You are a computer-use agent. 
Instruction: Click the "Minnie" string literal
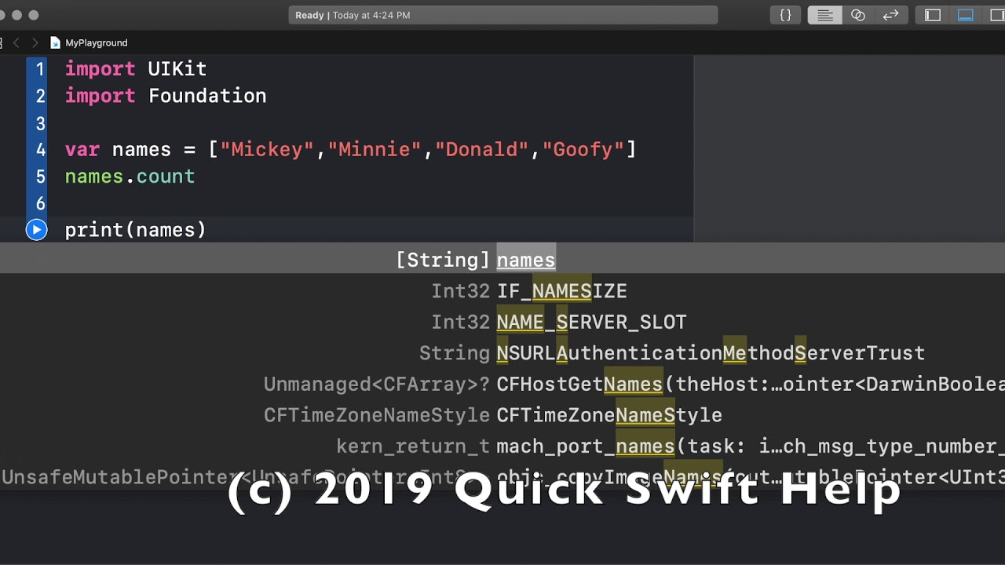click(375, 149)
